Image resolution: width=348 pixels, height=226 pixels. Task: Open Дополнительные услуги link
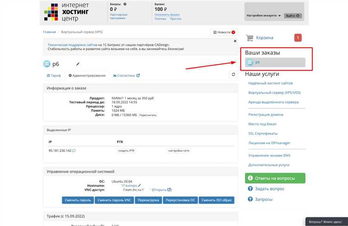tap(269, 165)
